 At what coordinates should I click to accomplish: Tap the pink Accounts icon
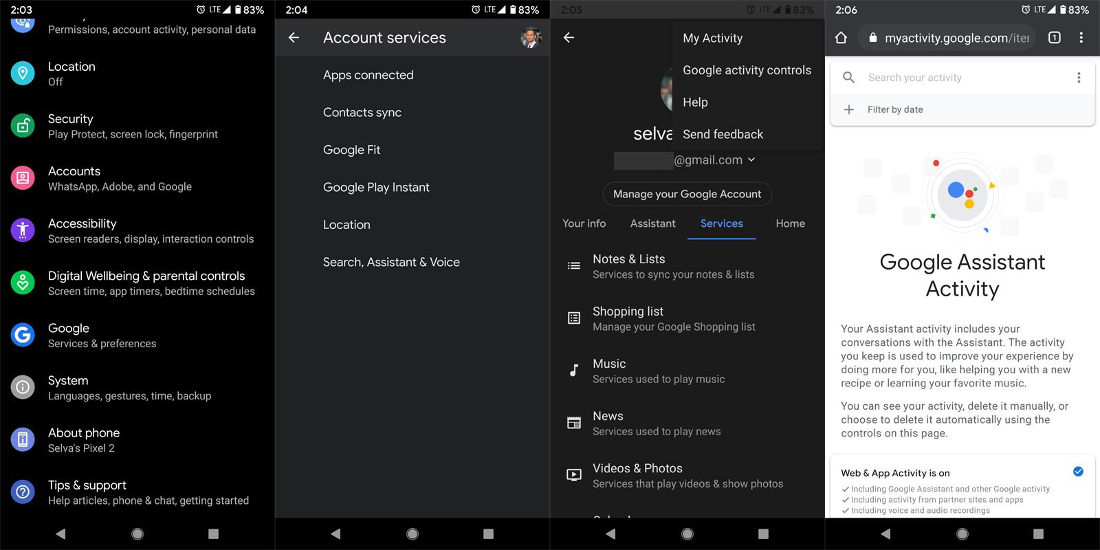pos(23,177)
